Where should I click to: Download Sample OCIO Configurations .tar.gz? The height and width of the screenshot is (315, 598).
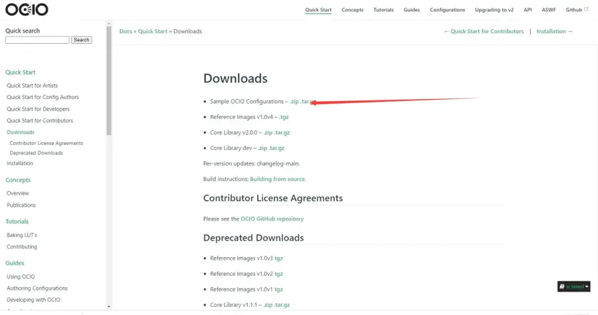[308, 102]
